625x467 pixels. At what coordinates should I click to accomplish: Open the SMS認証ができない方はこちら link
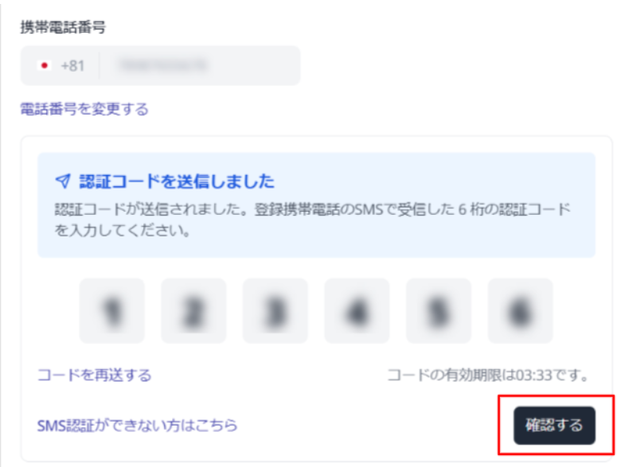click(137, 425)
